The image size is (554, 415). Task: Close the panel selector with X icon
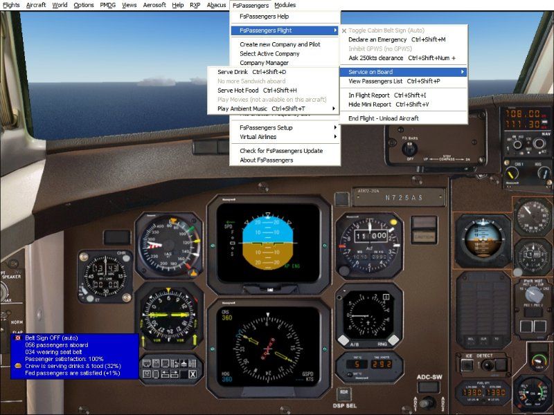pyautogui.click(x=193, y=374)
